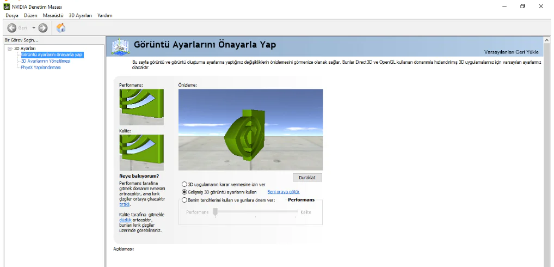Click the 'Beni oraya götür' link
This screenshot has height=267, width=554.
282,192
